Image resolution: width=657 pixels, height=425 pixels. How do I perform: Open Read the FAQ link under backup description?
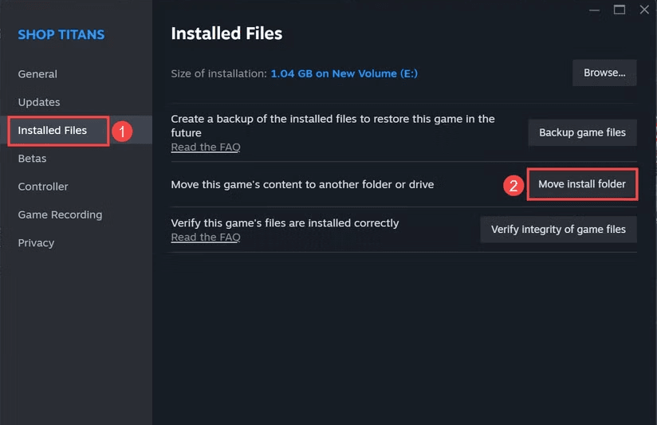pos(206,147)
